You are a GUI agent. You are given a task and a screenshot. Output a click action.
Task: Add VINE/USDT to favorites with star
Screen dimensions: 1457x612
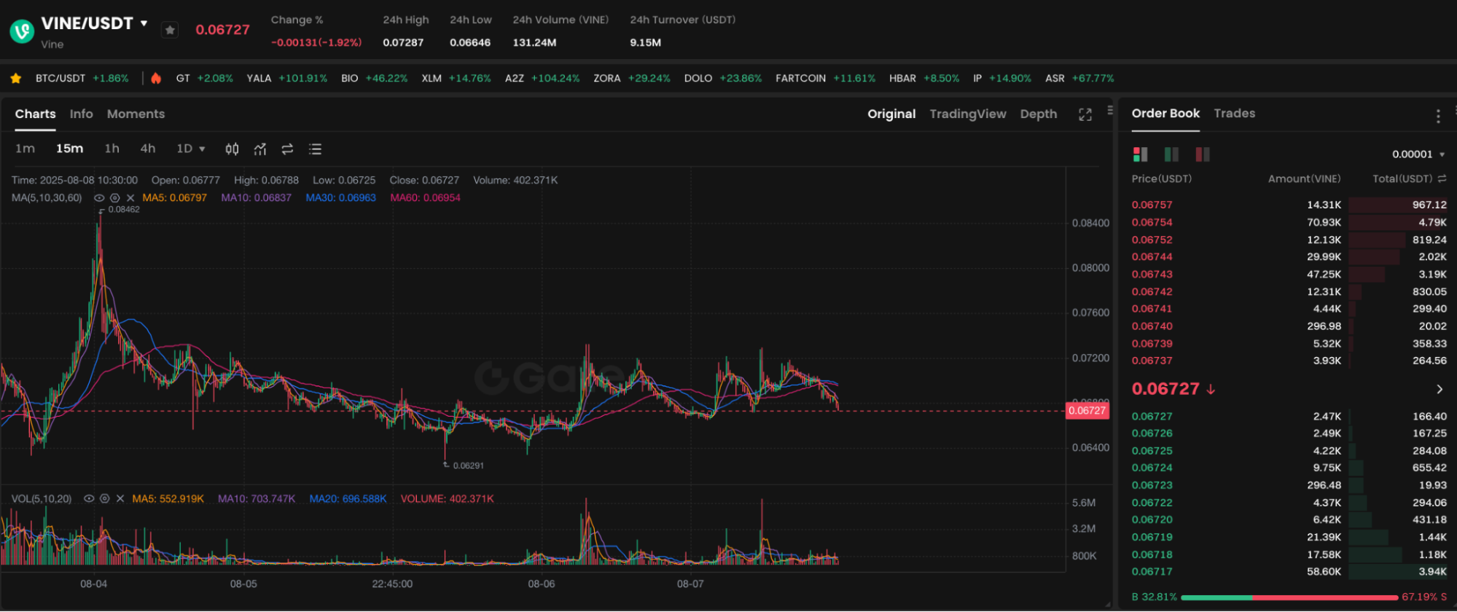click(170, 30)
